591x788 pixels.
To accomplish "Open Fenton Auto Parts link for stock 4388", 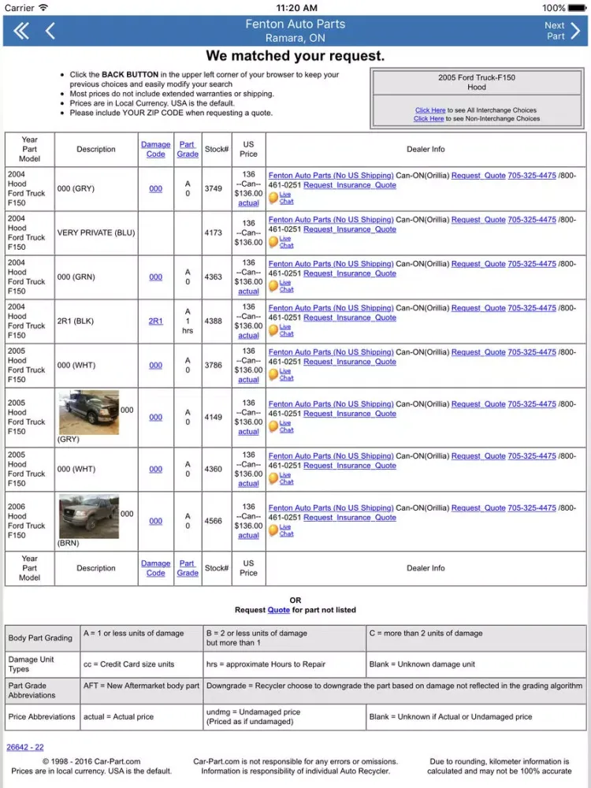I will 331,308.
